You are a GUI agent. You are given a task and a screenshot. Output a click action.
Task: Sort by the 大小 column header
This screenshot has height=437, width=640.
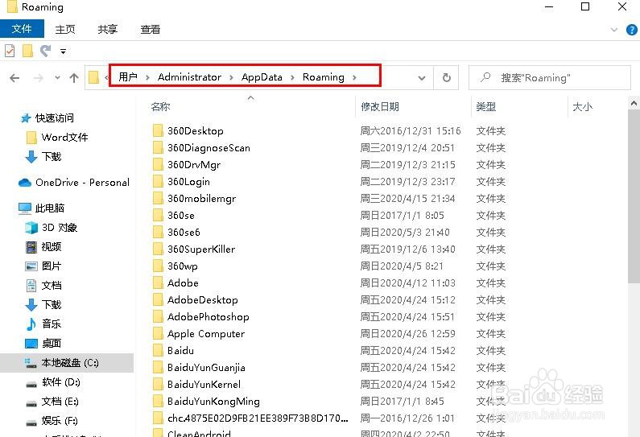click(583, 107)
